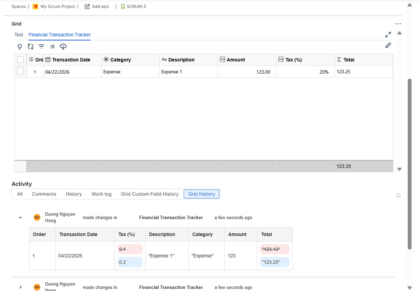
Task: Click the Aa icon in Description header
Action: click(x=164, y=59)
